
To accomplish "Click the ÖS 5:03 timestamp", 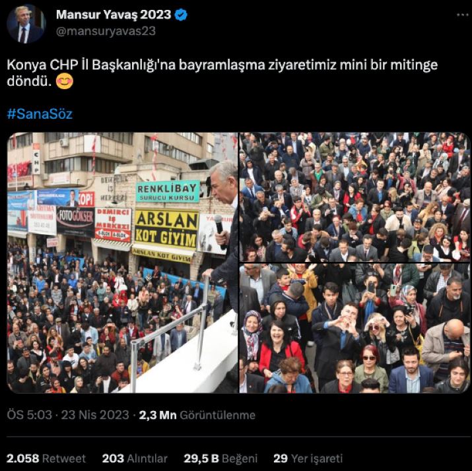I will 30,415.
